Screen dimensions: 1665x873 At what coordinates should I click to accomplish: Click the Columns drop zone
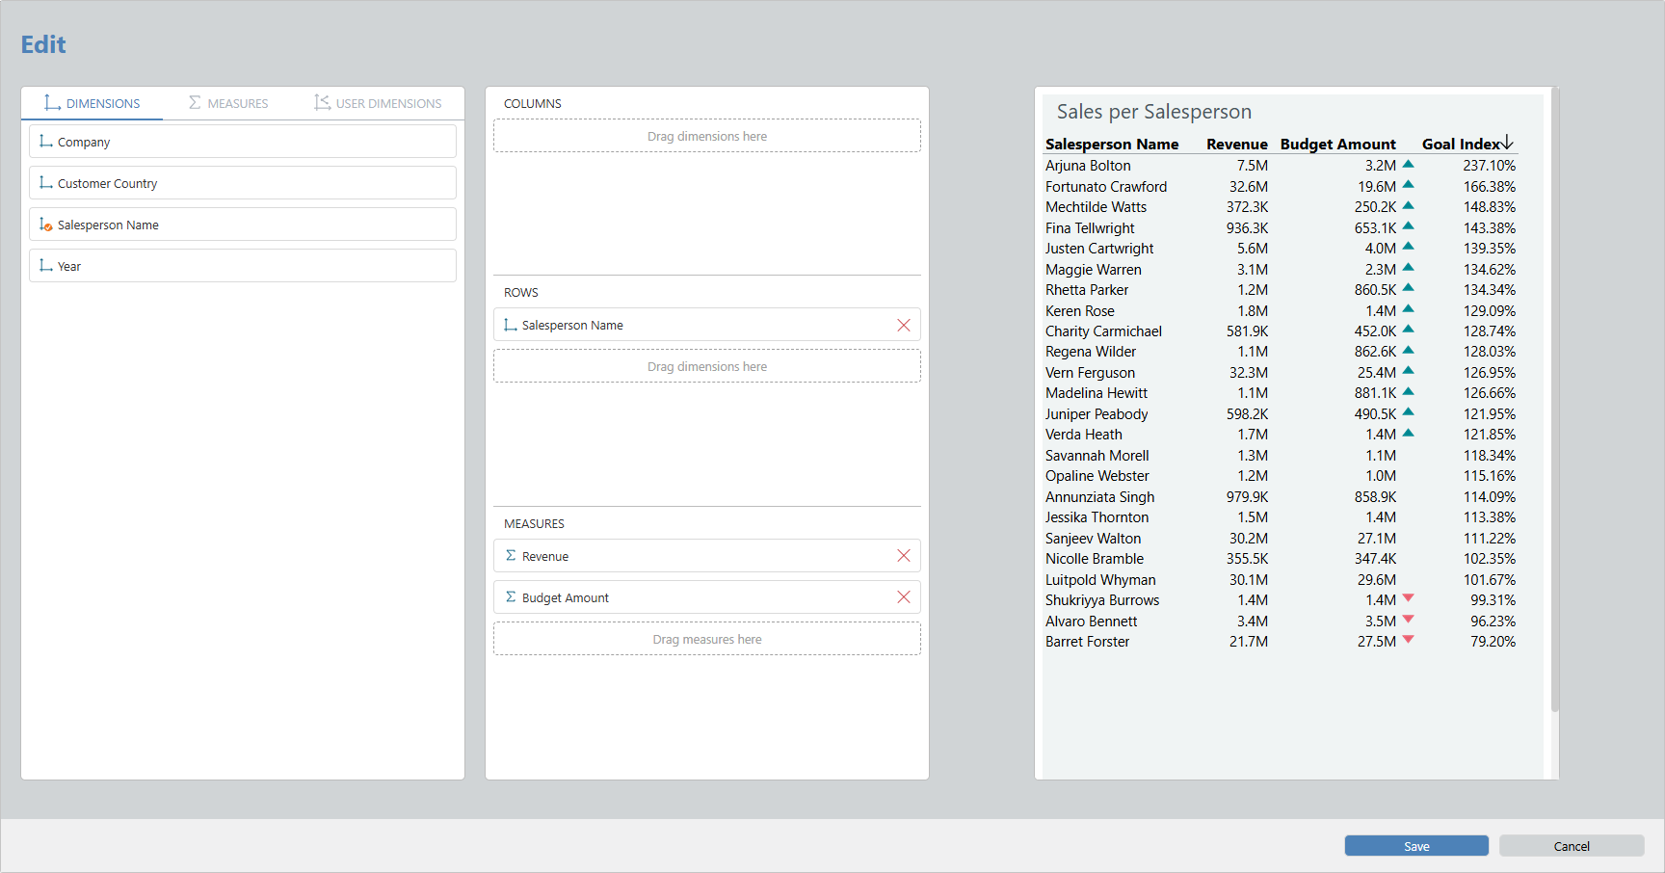pyautogui.click(x=706, y=137)
